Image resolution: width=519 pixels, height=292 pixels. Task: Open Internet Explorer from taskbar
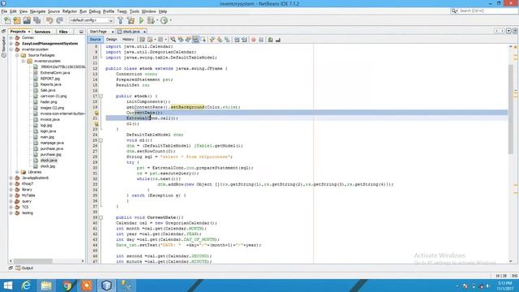point(26,286)
